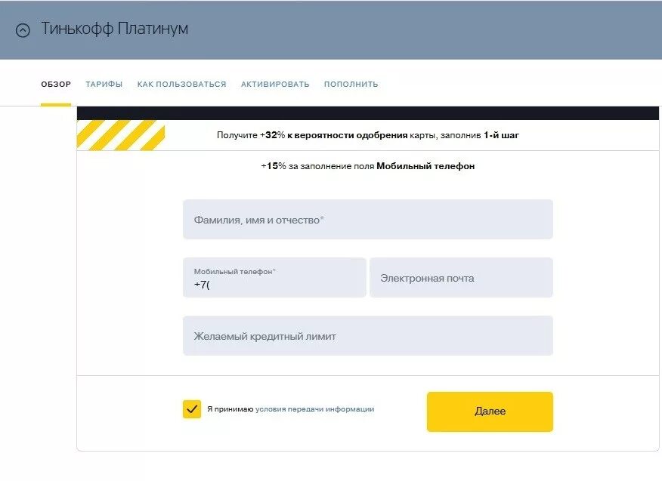Screen dimensions: 662x481
Task: Click the Мобильный телефон input field
Action: click(x=274, y=277)
